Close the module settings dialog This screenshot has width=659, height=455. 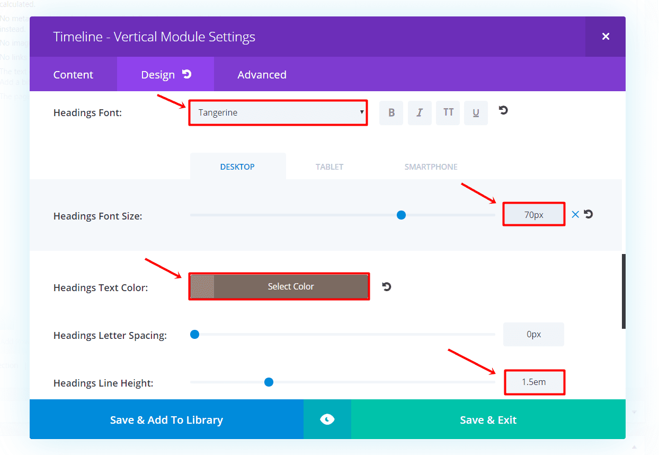click(605, 37)
